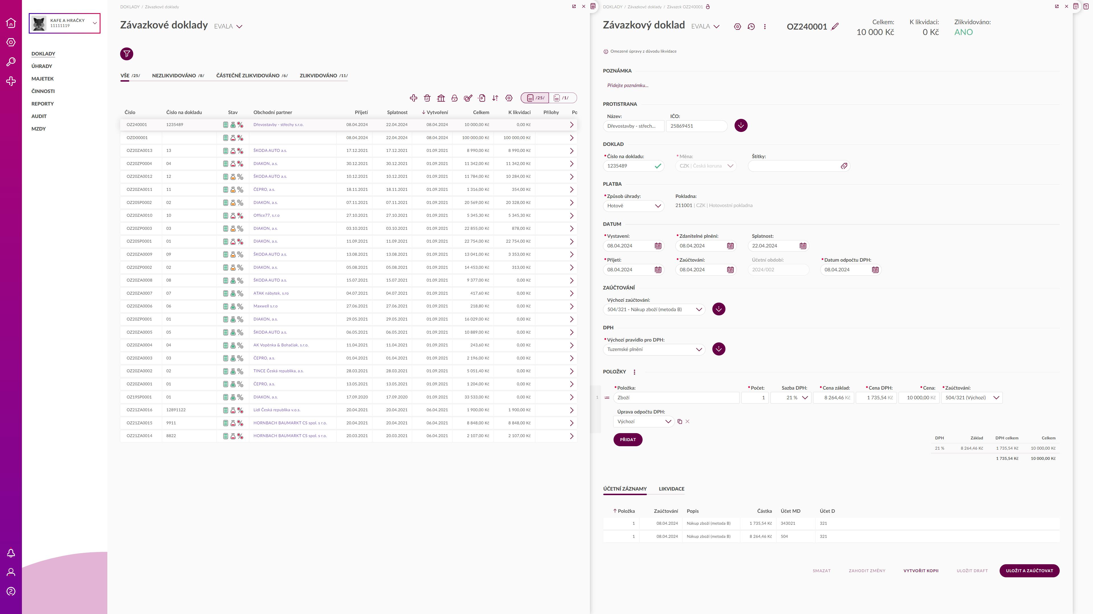This screenshot has width=1093, height=614.
Task: Click the detail header hexagon settings icon
Action: click(737, 27)
